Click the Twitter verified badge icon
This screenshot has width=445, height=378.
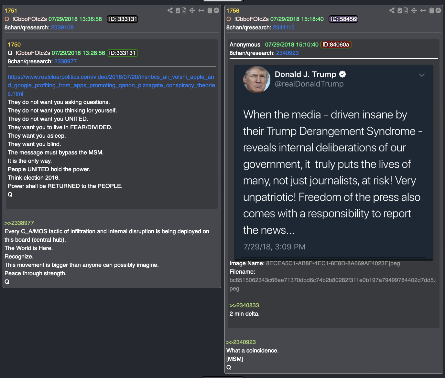point(342,74)
